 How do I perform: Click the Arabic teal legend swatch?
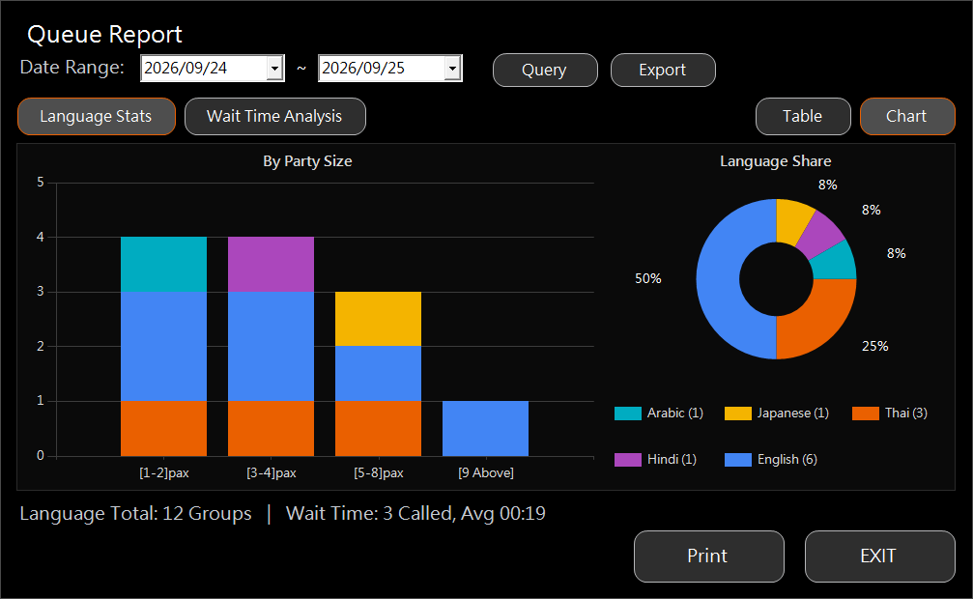click(627, 414)
